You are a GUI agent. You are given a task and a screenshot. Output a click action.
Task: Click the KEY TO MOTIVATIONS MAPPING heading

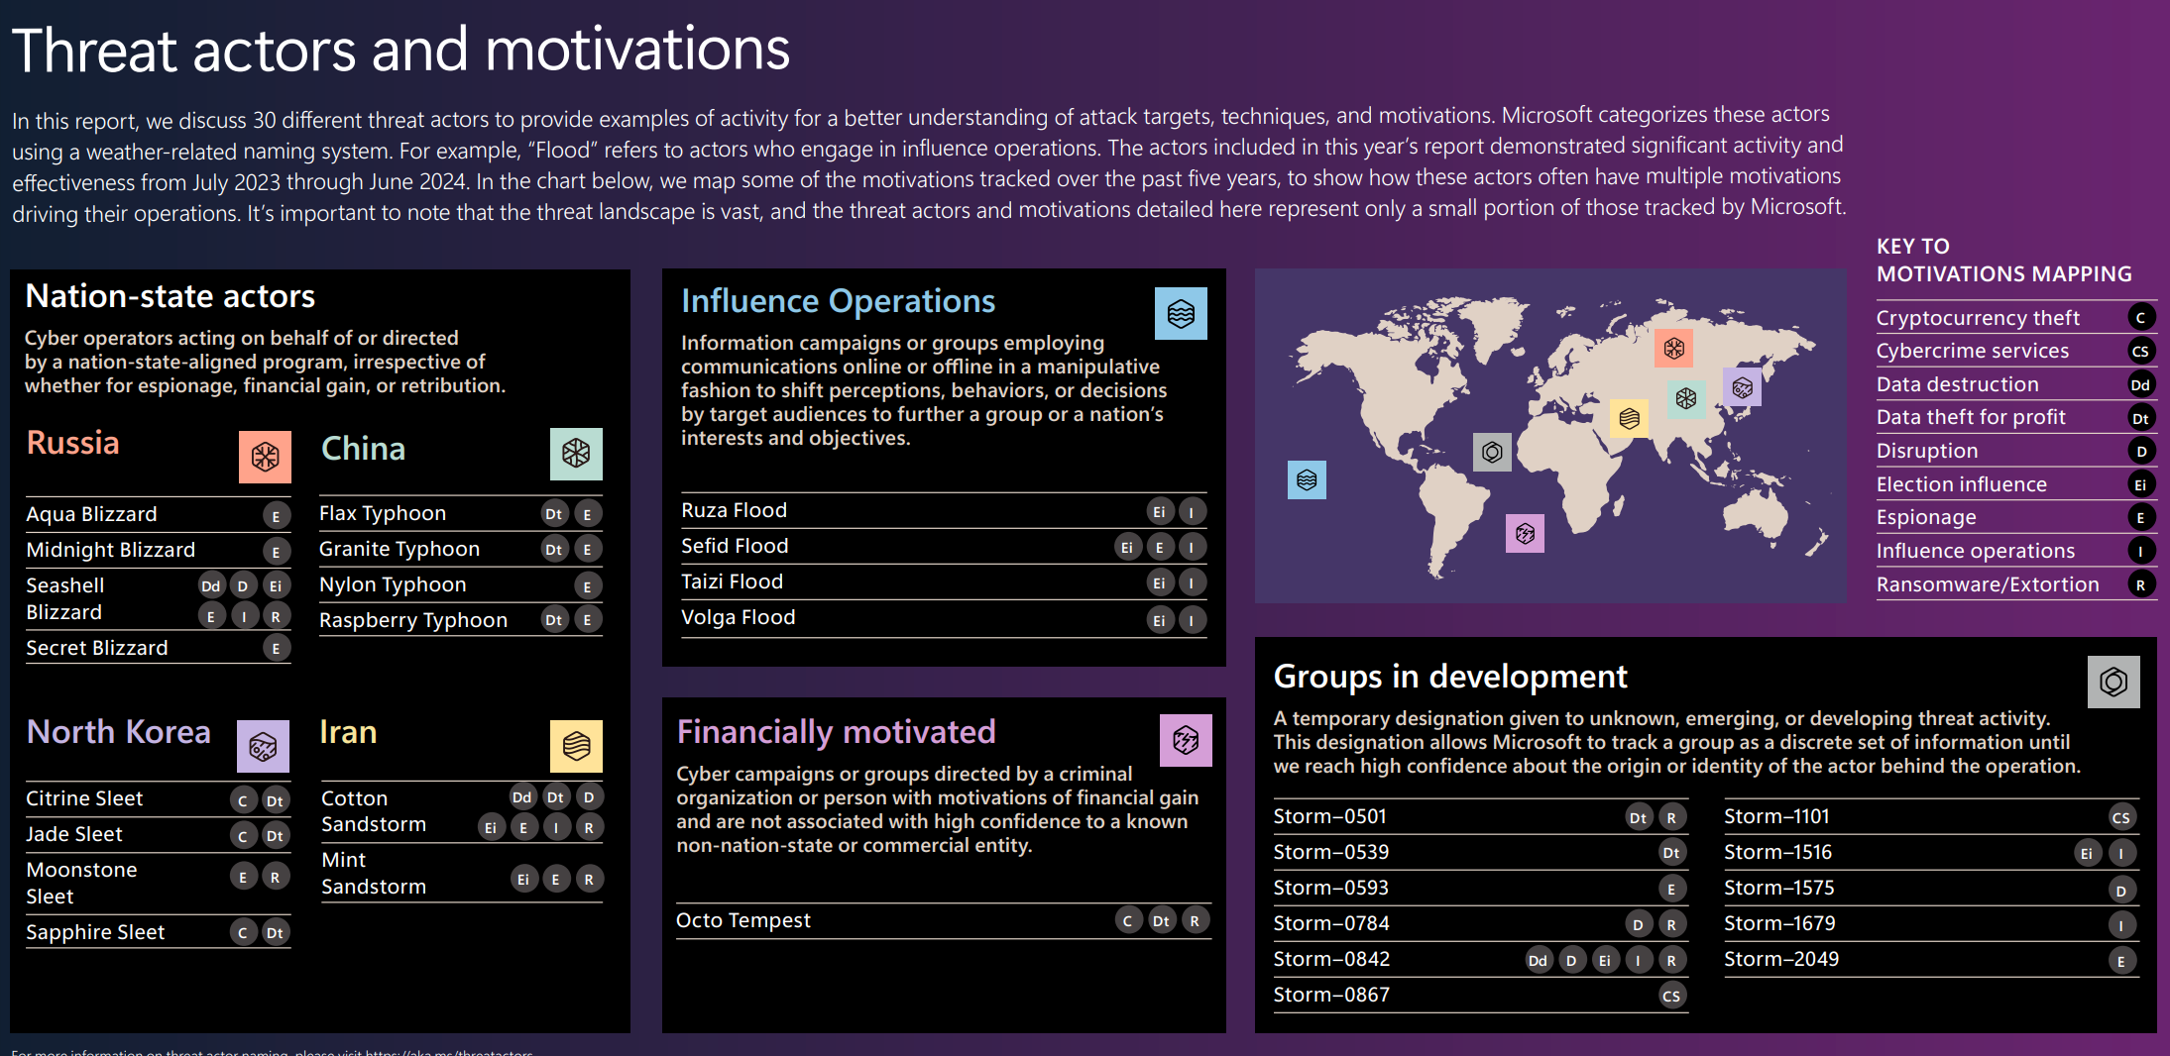tap(2004, 261)
